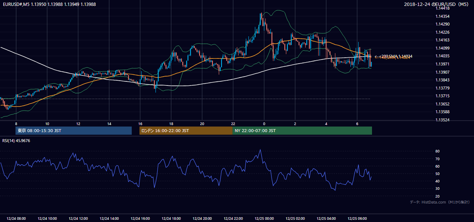
Task: Click the 1.13652 price axis label
Action: coord(442,104)
